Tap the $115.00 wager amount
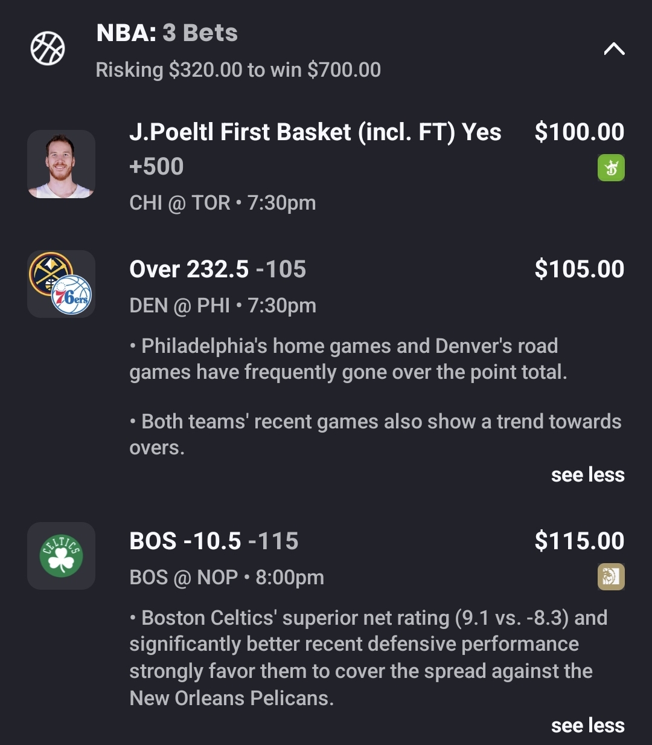This screenshot has width=652, height=745. (579, 541)
